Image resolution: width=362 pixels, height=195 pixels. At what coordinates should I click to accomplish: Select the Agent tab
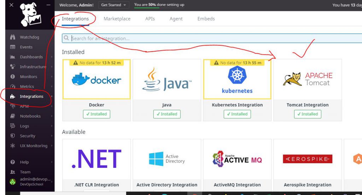pos(176,19)
